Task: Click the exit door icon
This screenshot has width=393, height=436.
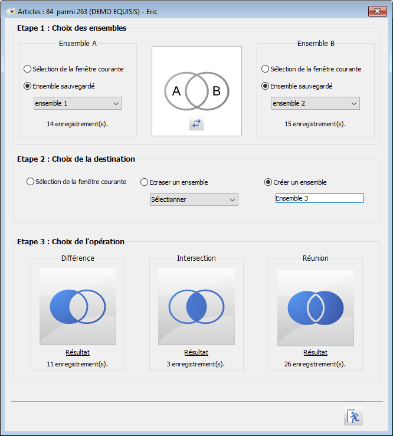Action: point(353,416)
